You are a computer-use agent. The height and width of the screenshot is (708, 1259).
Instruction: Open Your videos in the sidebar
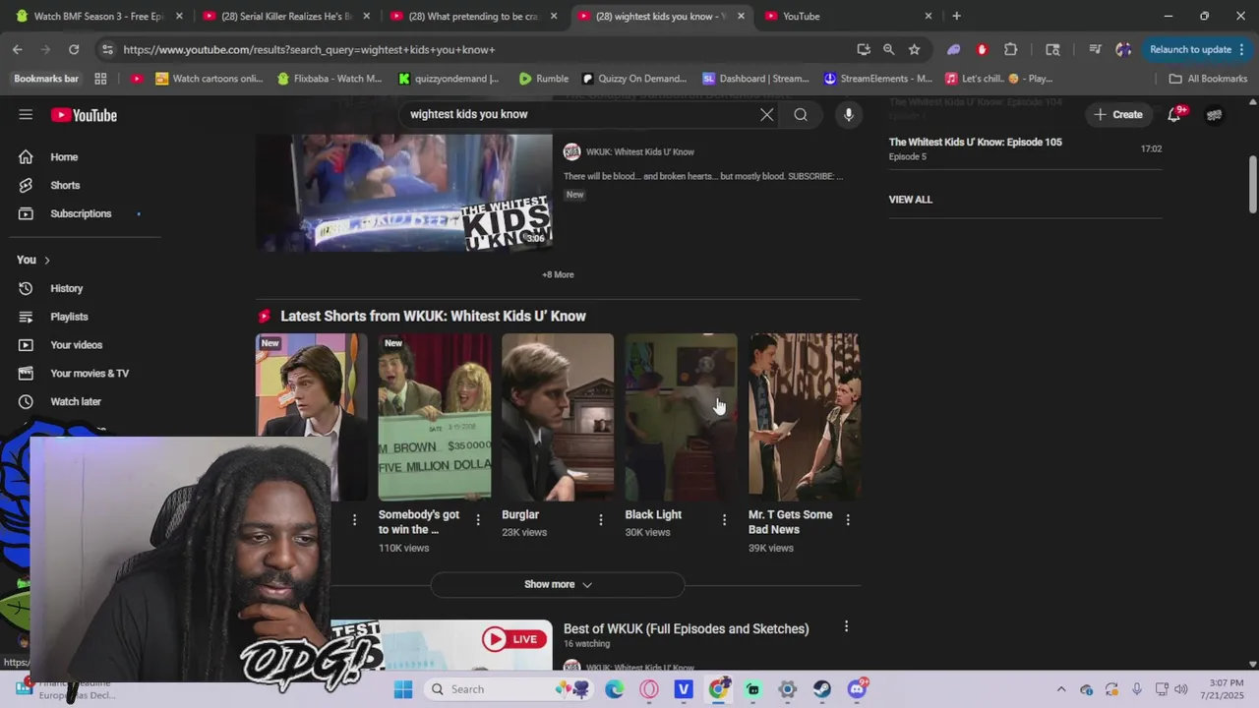(x=76, y=345)
